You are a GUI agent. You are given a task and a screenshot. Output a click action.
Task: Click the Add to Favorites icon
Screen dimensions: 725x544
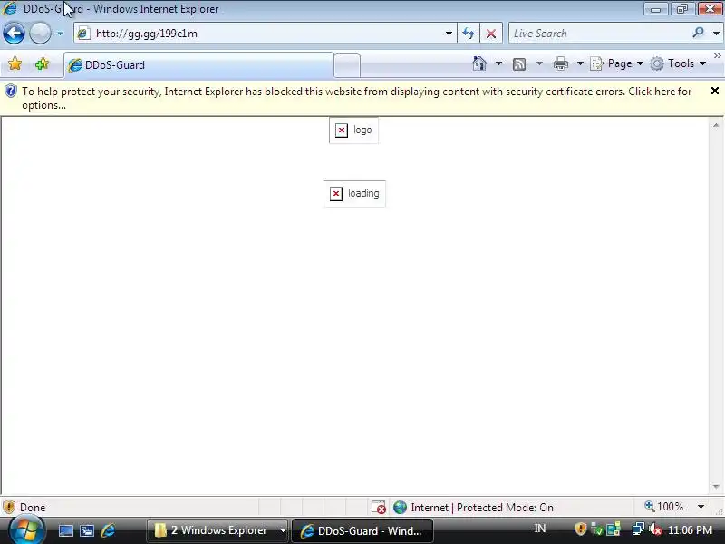point(42,63)
